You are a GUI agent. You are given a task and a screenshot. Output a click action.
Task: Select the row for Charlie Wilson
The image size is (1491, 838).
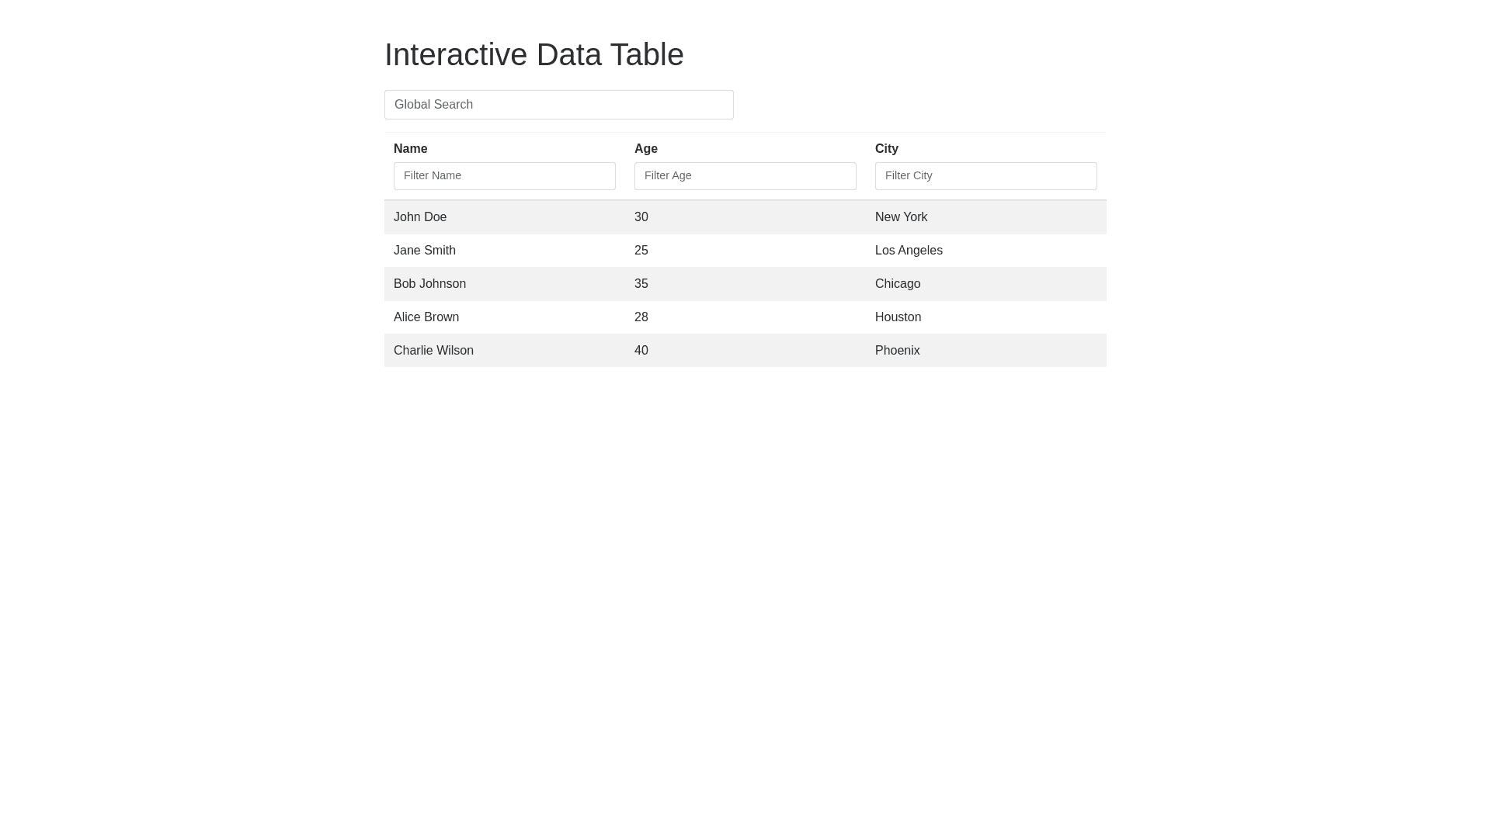click(433, 350)
